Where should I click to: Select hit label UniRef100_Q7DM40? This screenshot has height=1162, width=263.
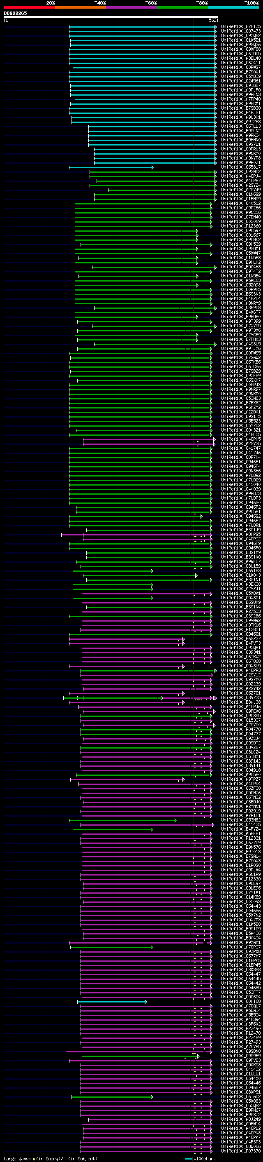(x=241, y=217)
